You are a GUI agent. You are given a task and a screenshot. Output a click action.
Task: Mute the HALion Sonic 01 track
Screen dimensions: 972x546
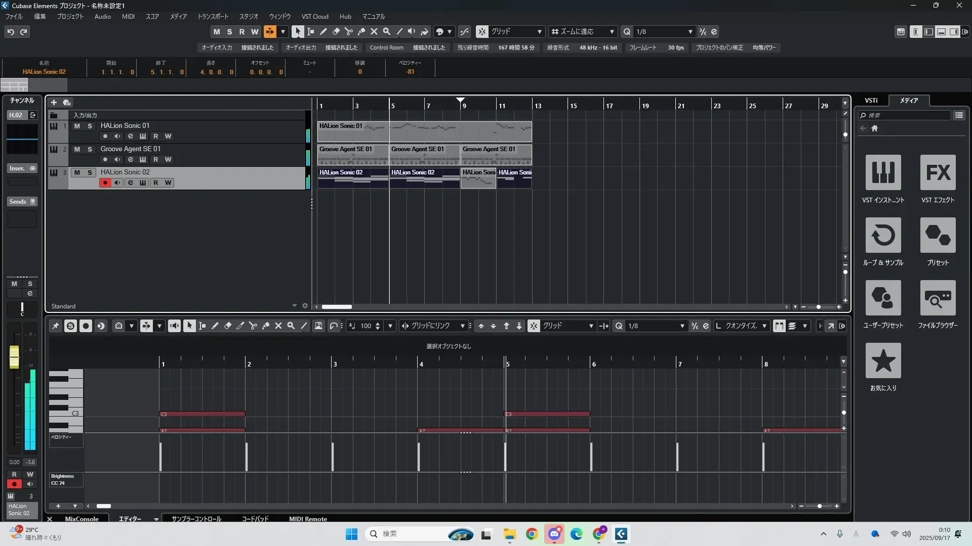tap(77, 126)
